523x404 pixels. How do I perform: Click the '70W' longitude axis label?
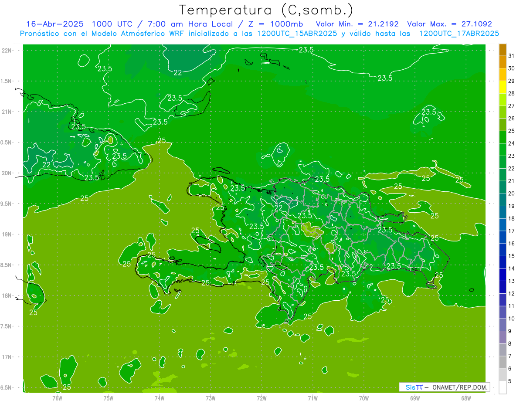[x=364, y=397]
